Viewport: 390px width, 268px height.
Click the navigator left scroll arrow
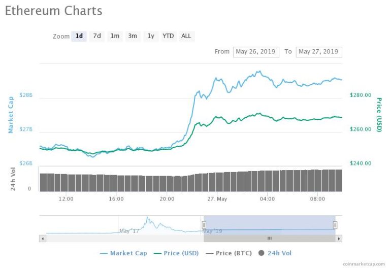click(43, 239)
